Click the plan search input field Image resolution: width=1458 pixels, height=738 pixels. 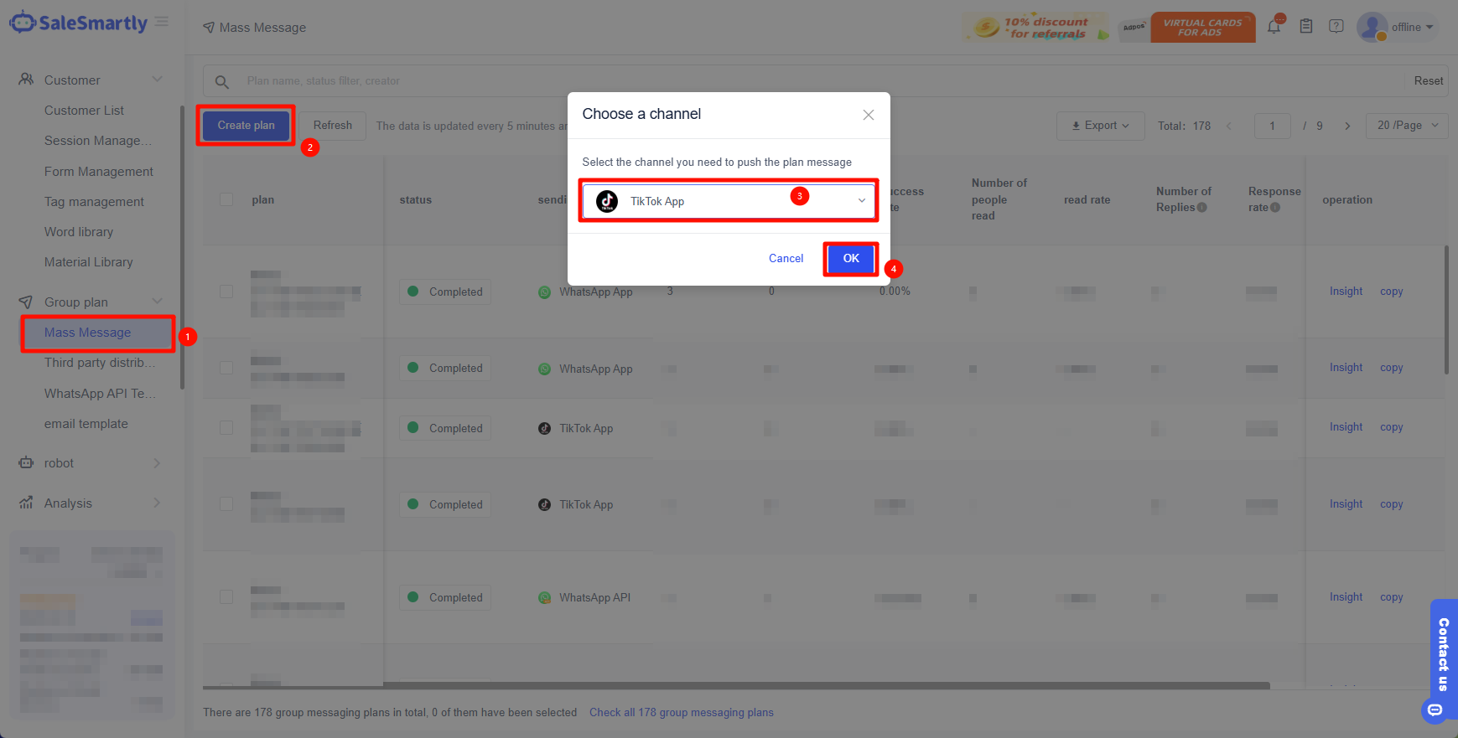click(x=822, y=81)
